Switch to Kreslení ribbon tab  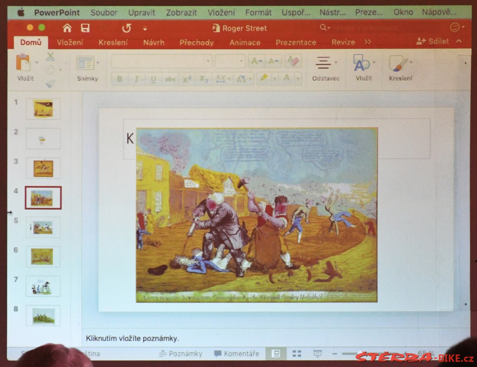(x=113, y=43)
